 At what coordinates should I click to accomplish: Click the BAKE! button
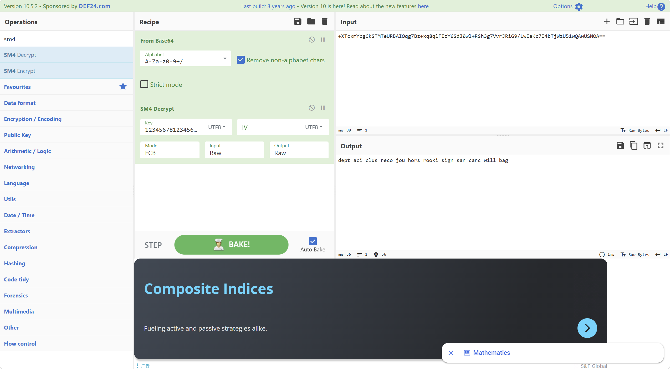231,245
